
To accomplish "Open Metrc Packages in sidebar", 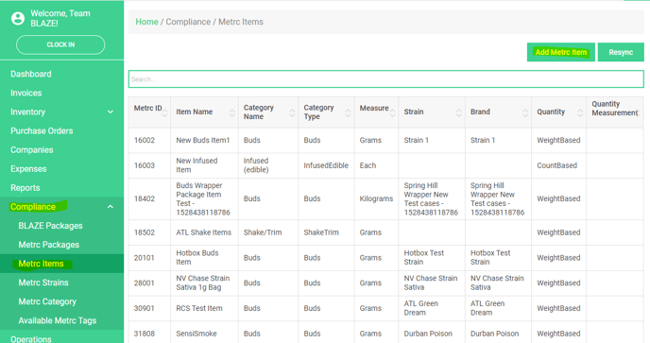I will tap(48, 245).
